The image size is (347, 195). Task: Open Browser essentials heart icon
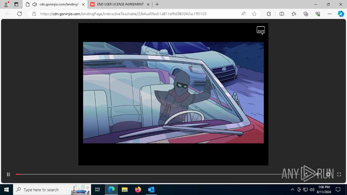point(318,14)
